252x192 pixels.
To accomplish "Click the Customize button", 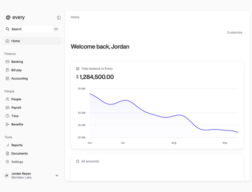I will pos(235,32).
